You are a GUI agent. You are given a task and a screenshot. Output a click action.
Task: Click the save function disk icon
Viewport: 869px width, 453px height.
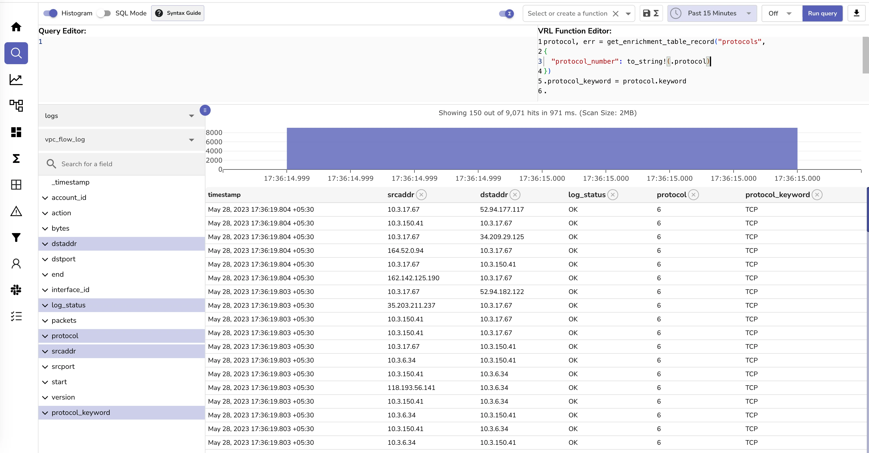click(x=646, y=13)
